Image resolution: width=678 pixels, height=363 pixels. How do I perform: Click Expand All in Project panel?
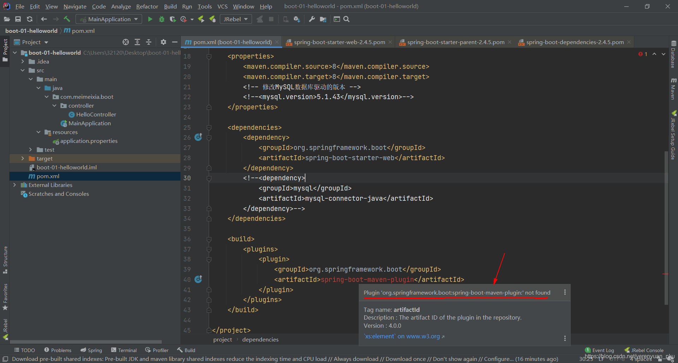point(137,42)
